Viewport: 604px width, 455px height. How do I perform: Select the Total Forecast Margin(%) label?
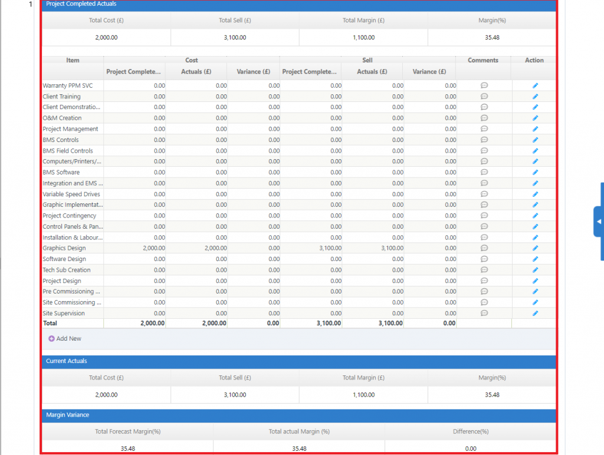click(128, 431)
